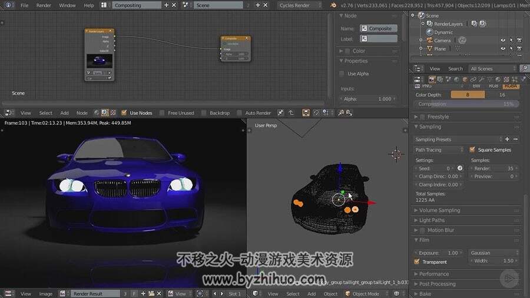Image resolution: width=530 pixels, height=298 pixels.
Task: Click the pin node tree icon
Action: pos(280,113)
